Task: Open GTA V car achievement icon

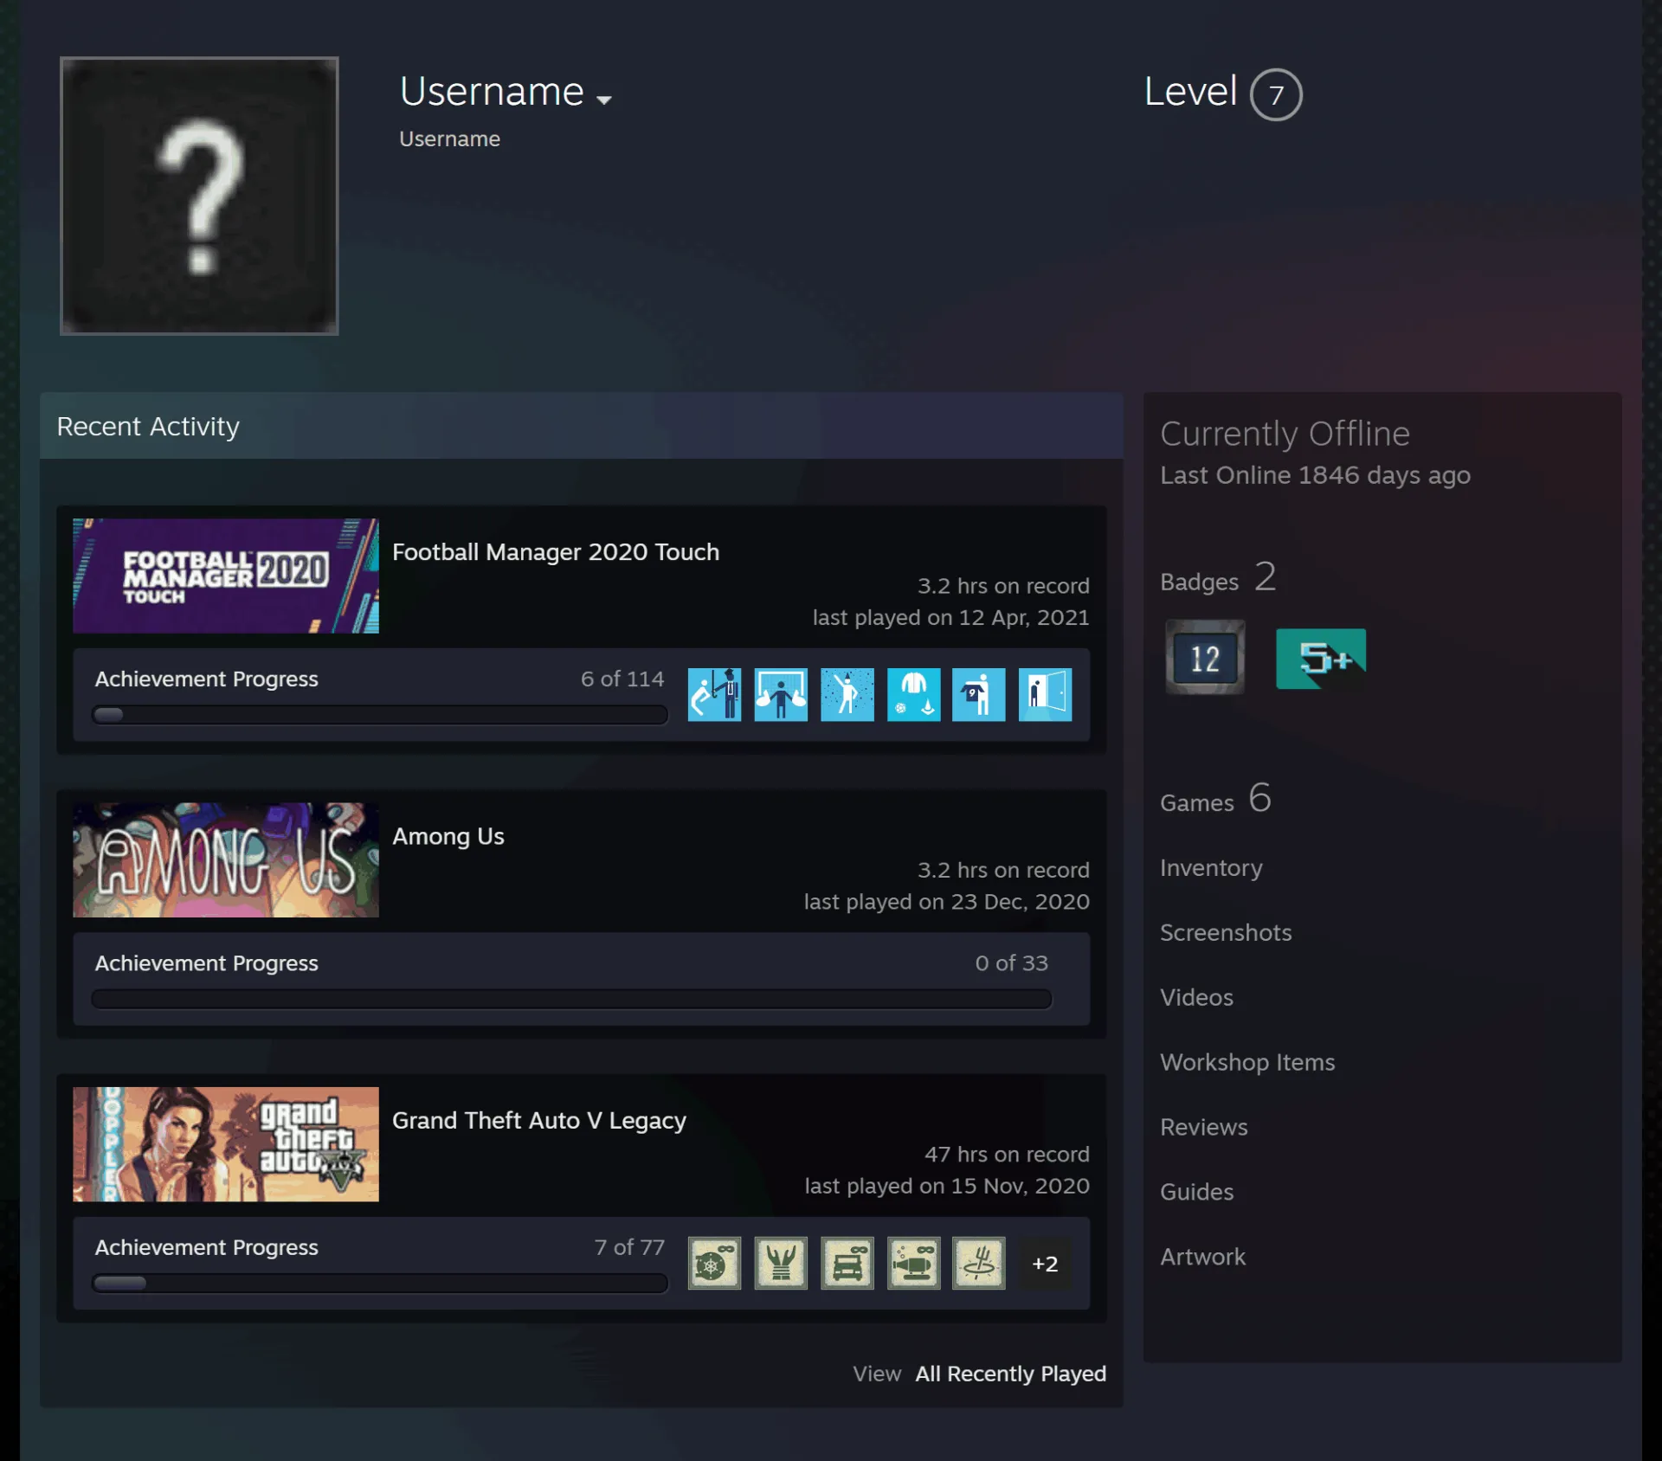Action: [847, 1263]
